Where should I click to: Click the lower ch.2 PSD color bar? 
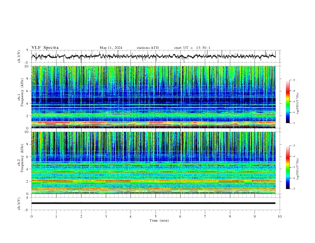point(288,167)
